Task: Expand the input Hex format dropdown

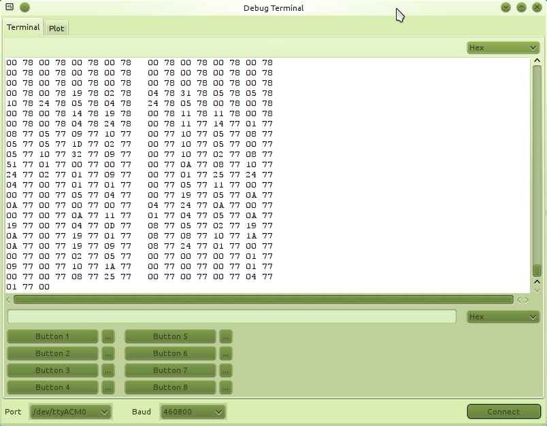Action: tap(503, 317)
